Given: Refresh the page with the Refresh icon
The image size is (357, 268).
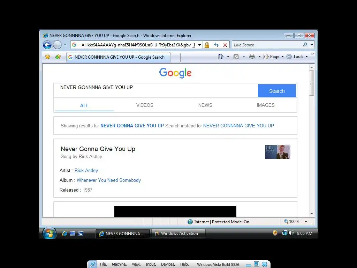Looking at the screenshot, I should [x=216, y=45].
